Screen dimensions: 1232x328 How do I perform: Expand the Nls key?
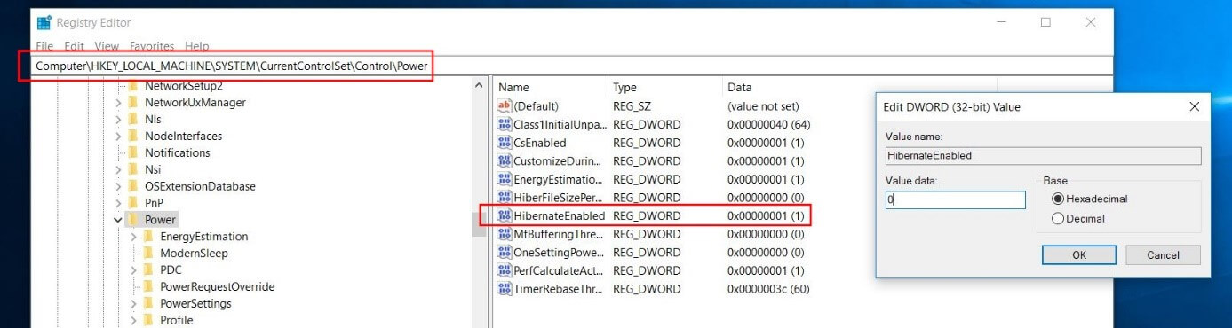[x=118, y=119]
